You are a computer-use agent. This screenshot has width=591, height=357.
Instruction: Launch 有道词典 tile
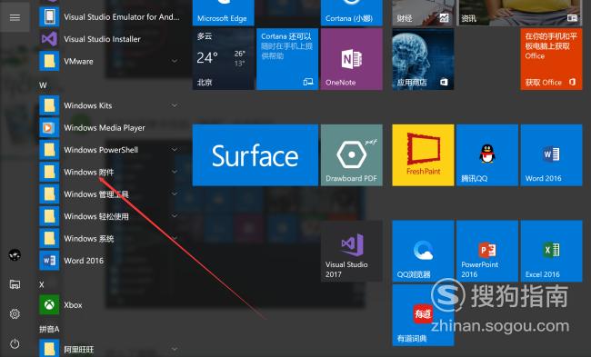pos(423,315)
